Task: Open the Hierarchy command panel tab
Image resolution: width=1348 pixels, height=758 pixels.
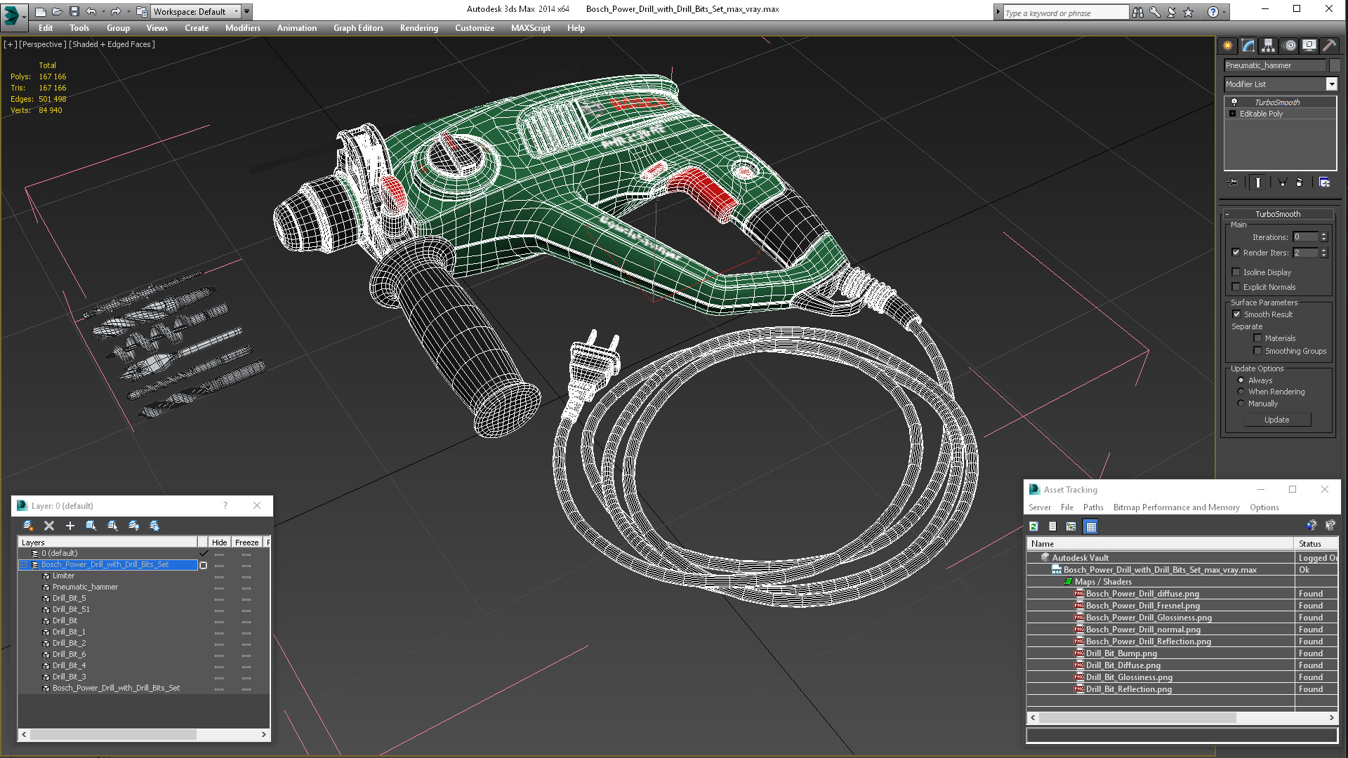Action: coord(1269,46)
